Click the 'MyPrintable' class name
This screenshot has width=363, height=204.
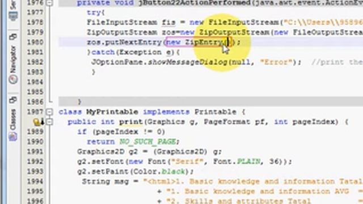[x=112, y=112]
